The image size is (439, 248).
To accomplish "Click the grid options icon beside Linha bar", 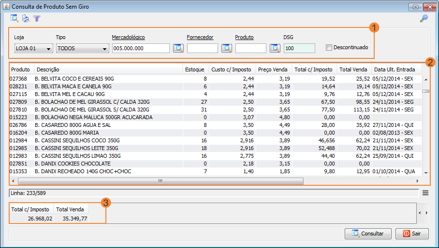I will [425, 193].
